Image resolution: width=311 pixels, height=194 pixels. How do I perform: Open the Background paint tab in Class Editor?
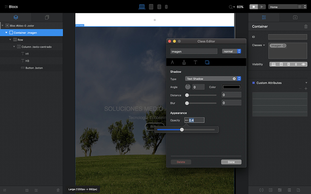tap(184, 62)
